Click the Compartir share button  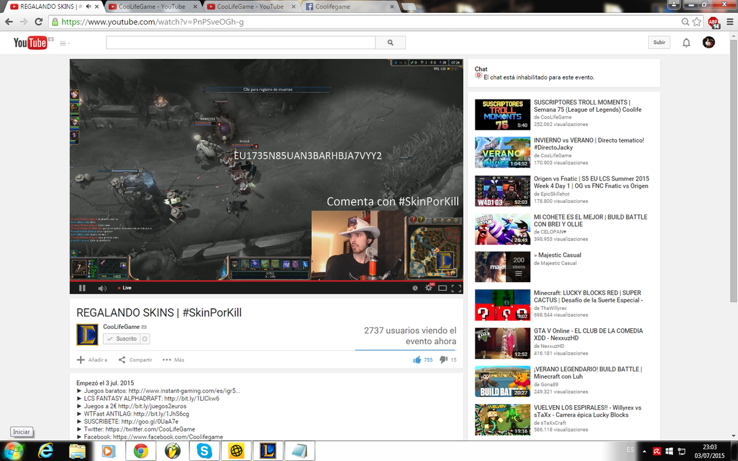pyautogui.click(x=135, y=360)
